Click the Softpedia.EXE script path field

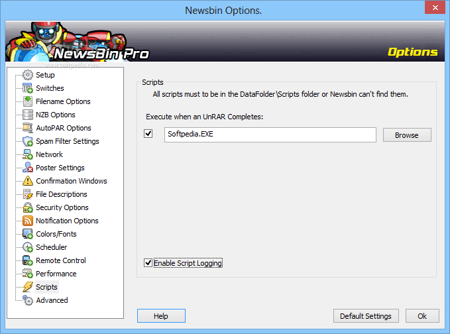pyautogui.click(x=270, y=135)
